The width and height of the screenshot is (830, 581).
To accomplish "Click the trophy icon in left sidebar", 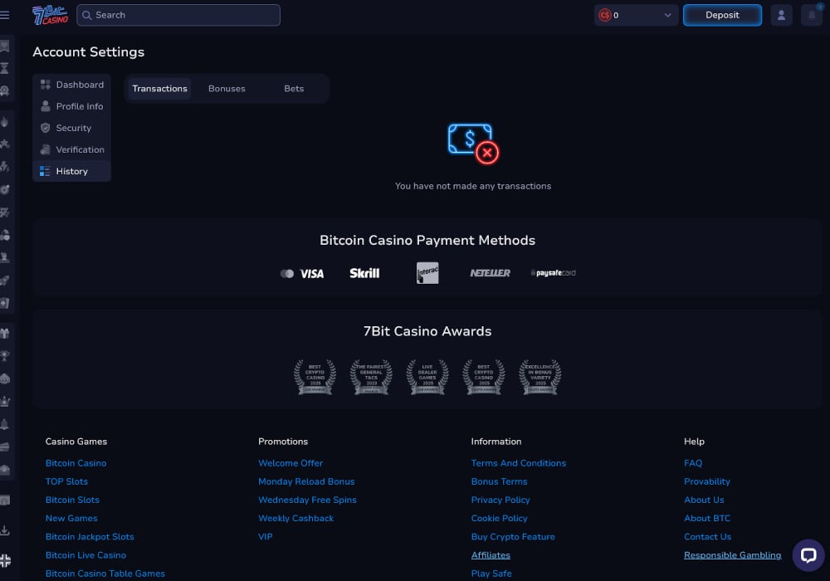I will coord(5,356).
